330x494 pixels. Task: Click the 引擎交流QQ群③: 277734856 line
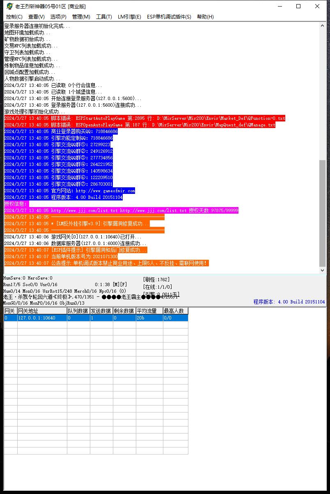pos(58,158)
